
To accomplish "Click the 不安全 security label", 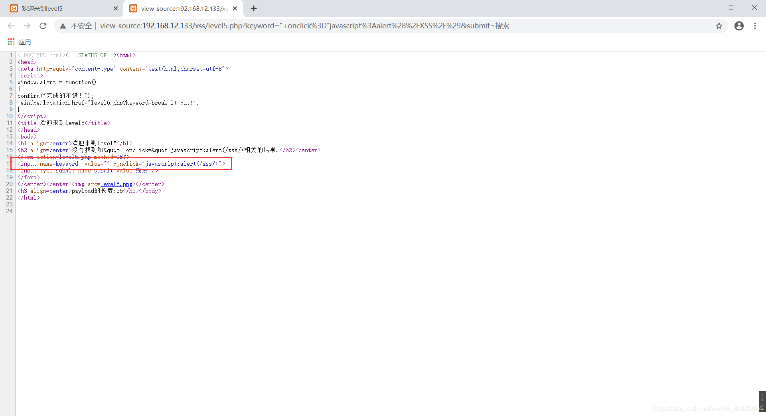I will [81, 26].
